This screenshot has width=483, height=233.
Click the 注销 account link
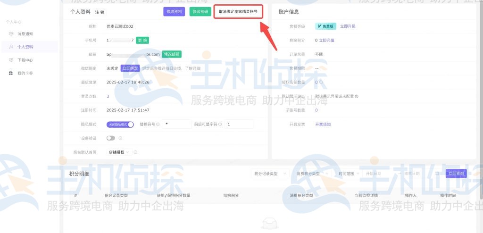[100, 12]
